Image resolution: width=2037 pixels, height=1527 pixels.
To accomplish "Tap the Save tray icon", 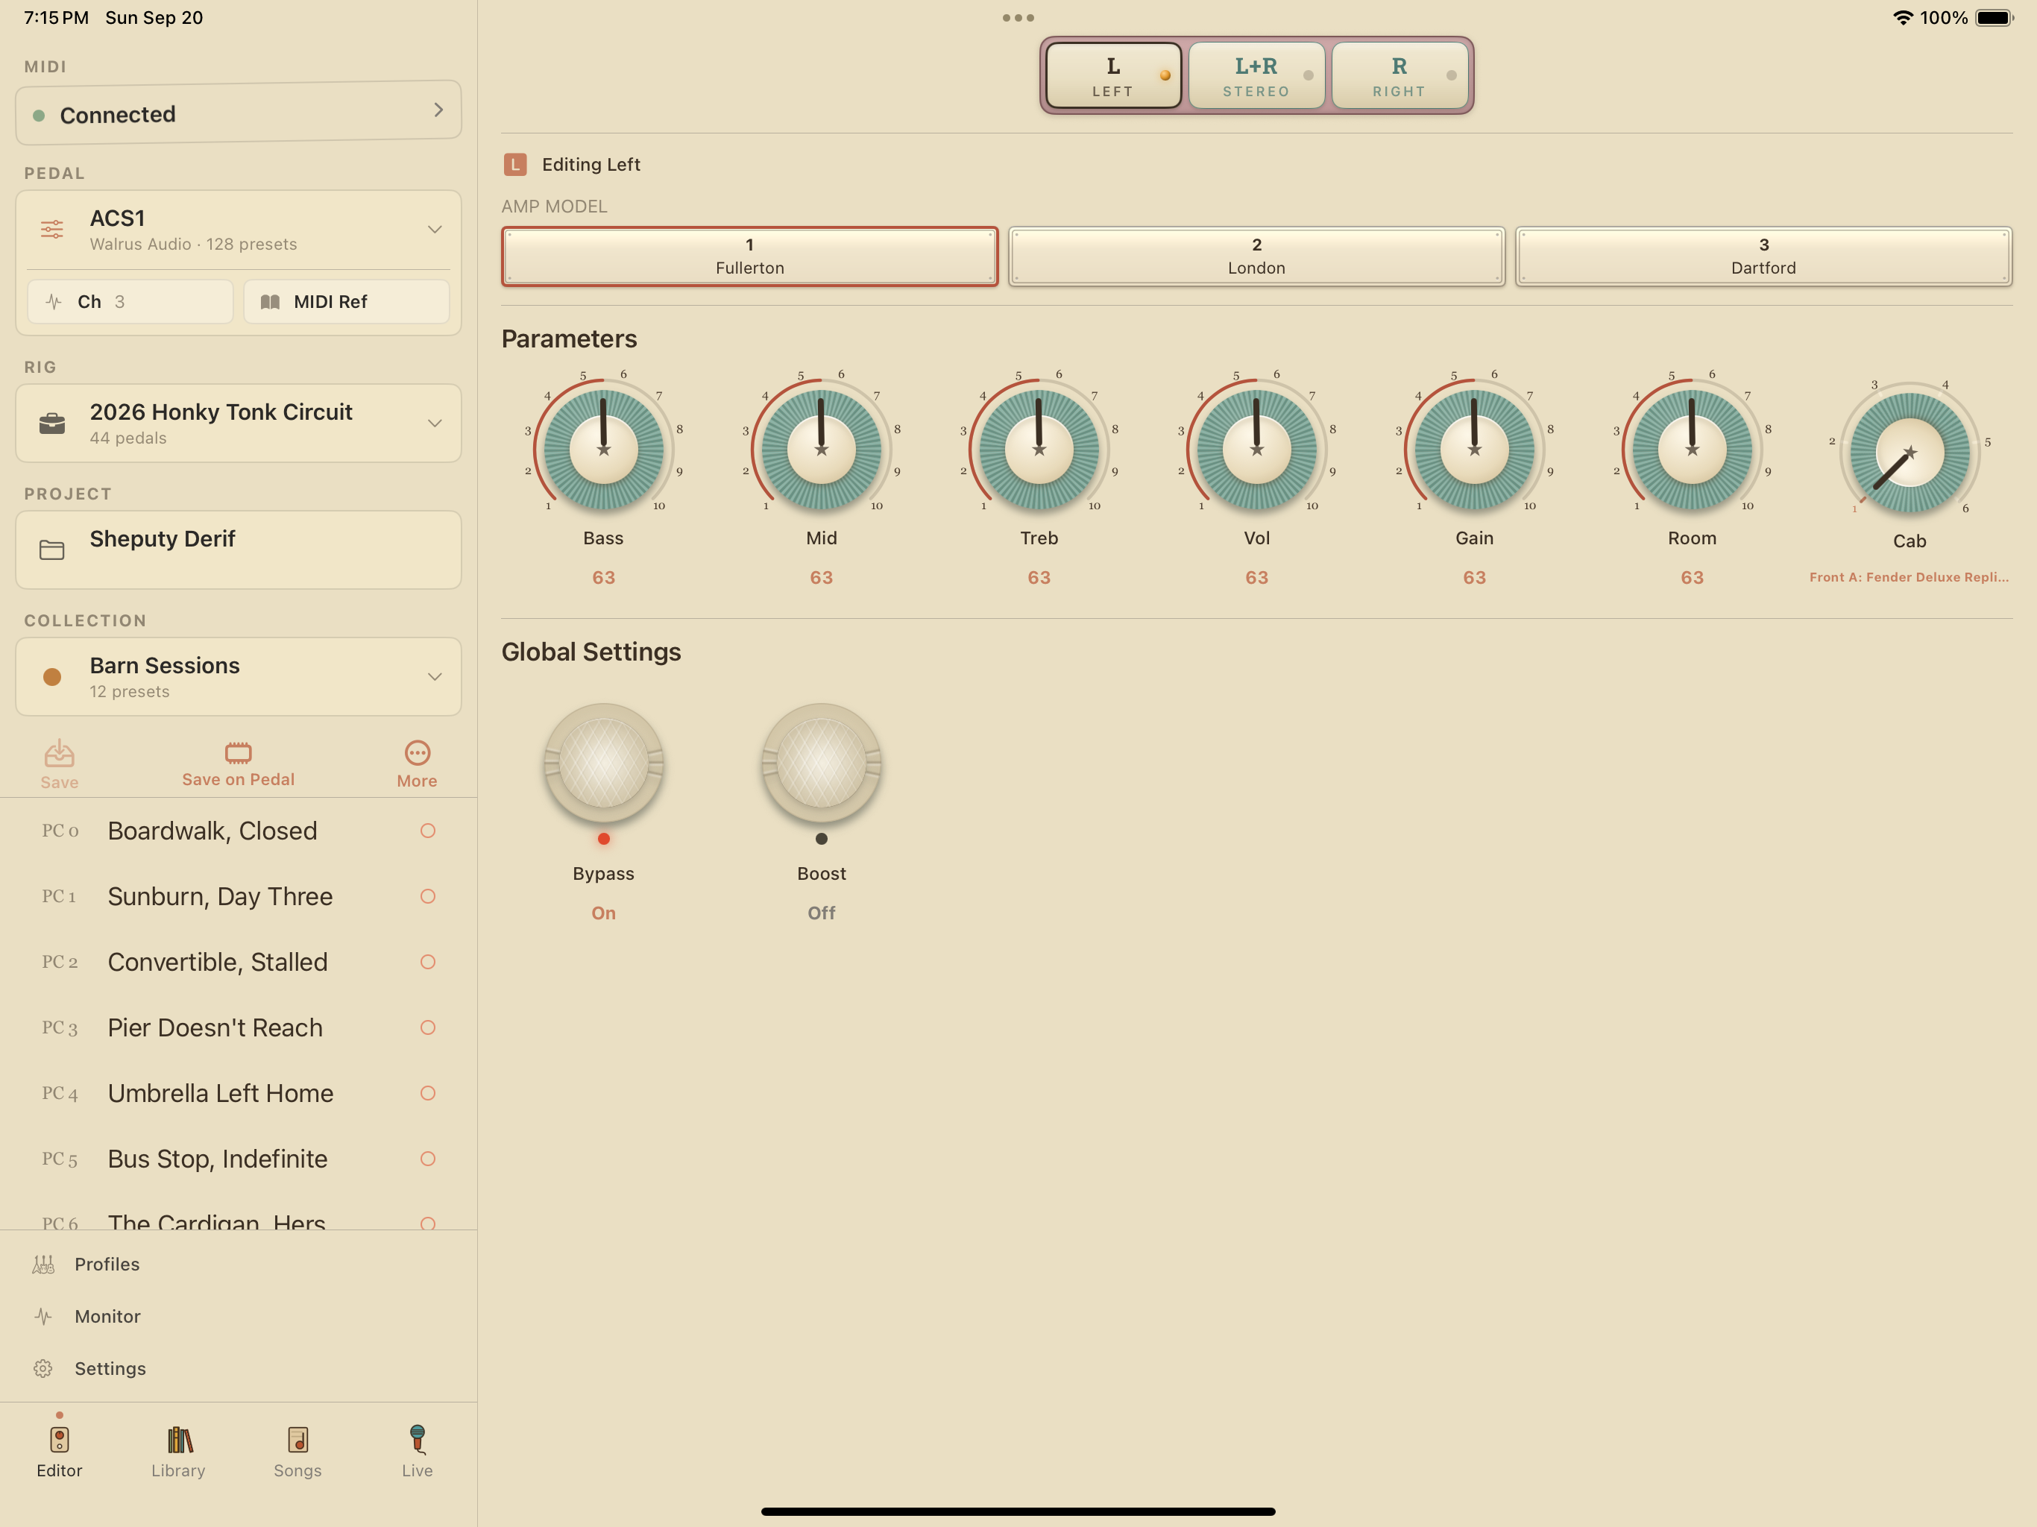I will click(x=59, y=753).
